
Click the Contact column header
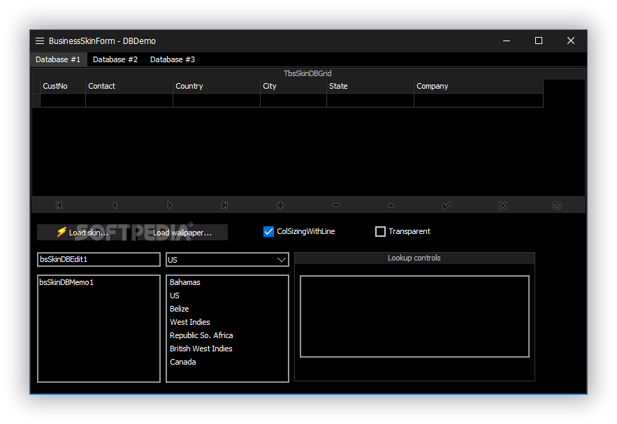click(129, 86)
